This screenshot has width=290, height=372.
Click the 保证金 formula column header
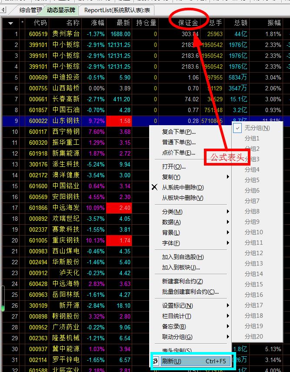pos(188,23)
